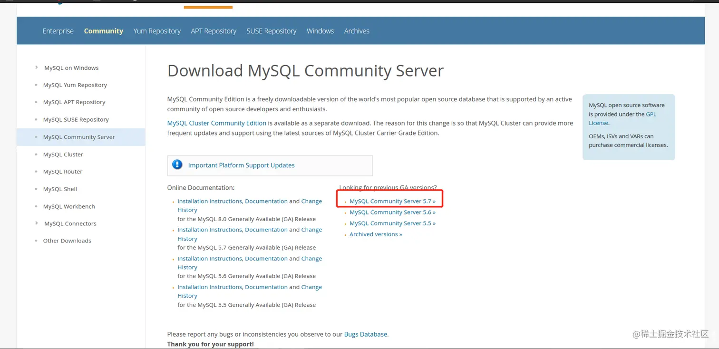Select MySQL APT Repository in sidebar
Screen dimensions: 719x349
[74, 102]
